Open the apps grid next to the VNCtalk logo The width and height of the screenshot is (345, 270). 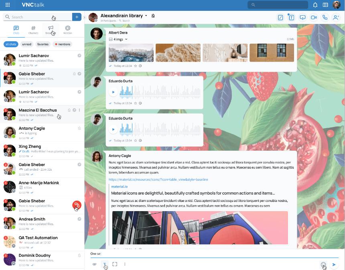8,5
